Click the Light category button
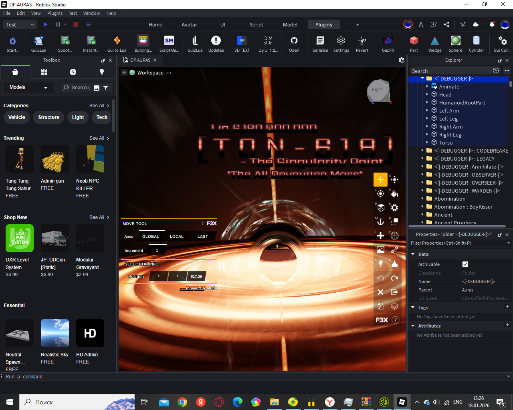Screen dimensions: 513x410 click(x=78, y=117)
